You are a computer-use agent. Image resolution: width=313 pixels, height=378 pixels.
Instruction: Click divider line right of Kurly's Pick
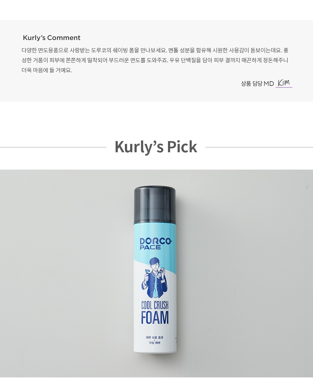pyautogui.click(x=259, y=147)
